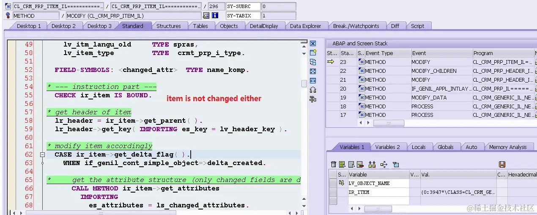
Task: Click the trash icon in the Variables toolbar
Action: tap(334, 164)
